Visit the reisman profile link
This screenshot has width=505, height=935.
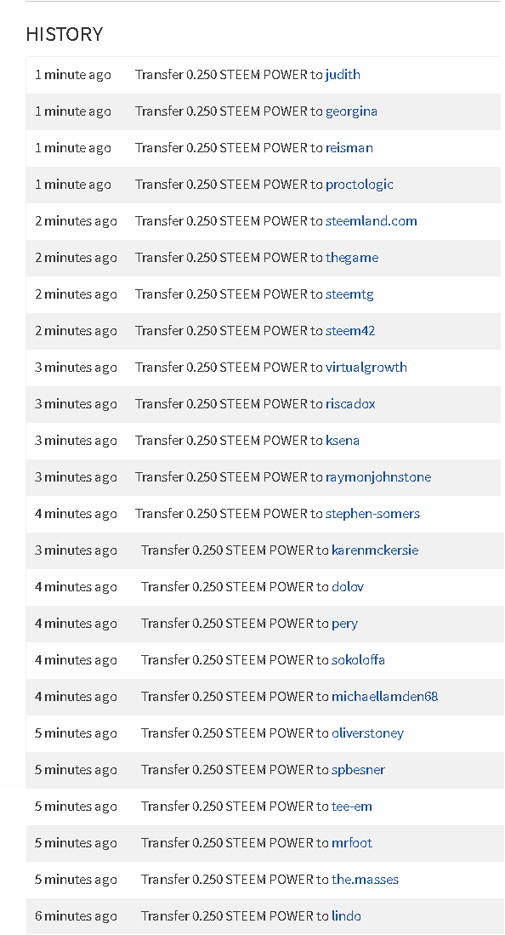point(349,148)
